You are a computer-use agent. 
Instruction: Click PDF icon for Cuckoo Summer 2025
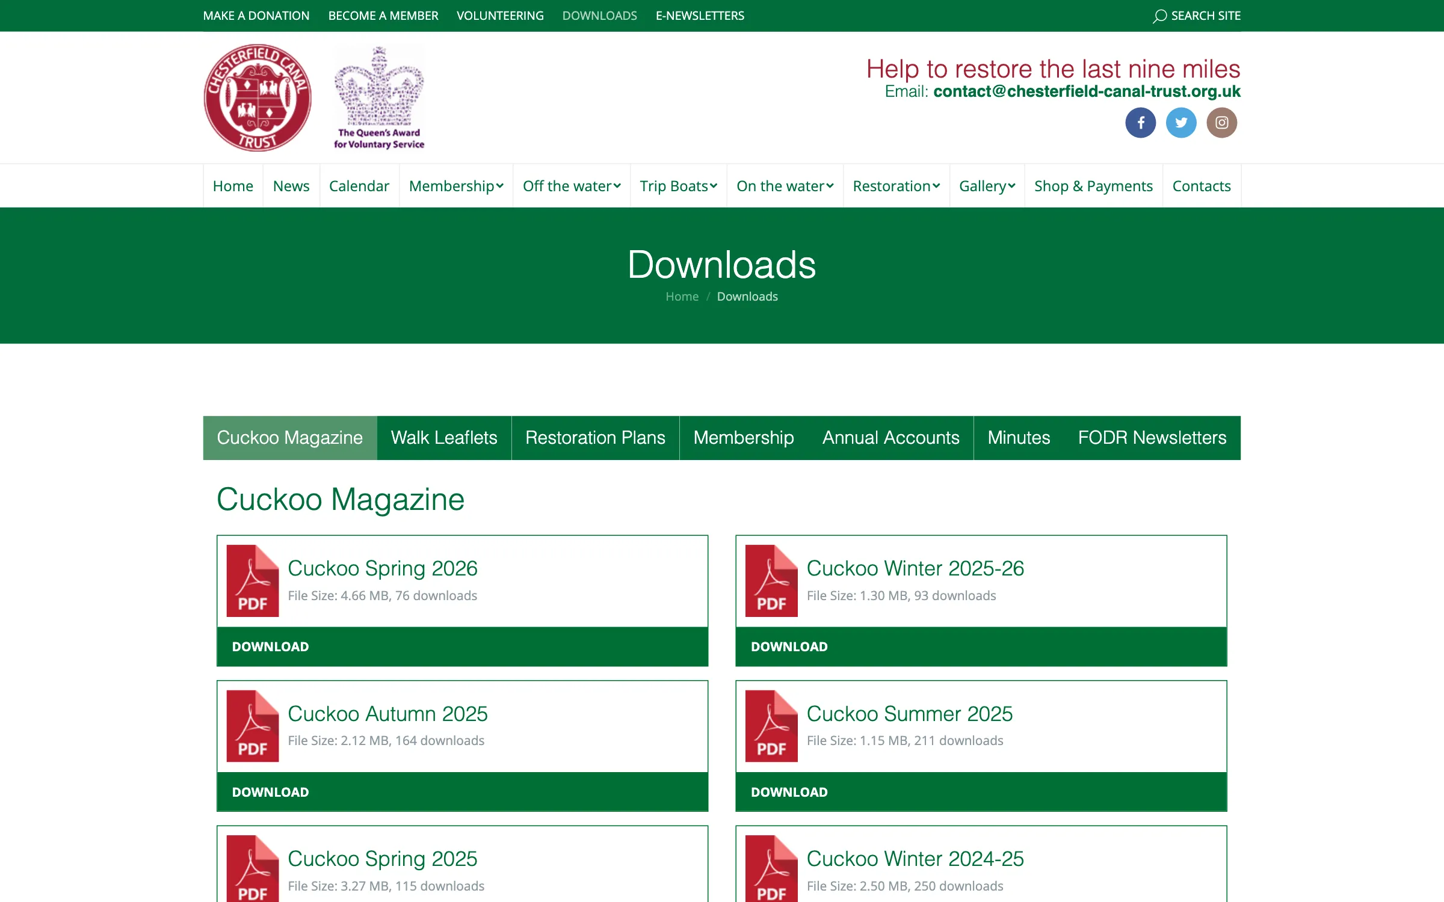[771, 726]
